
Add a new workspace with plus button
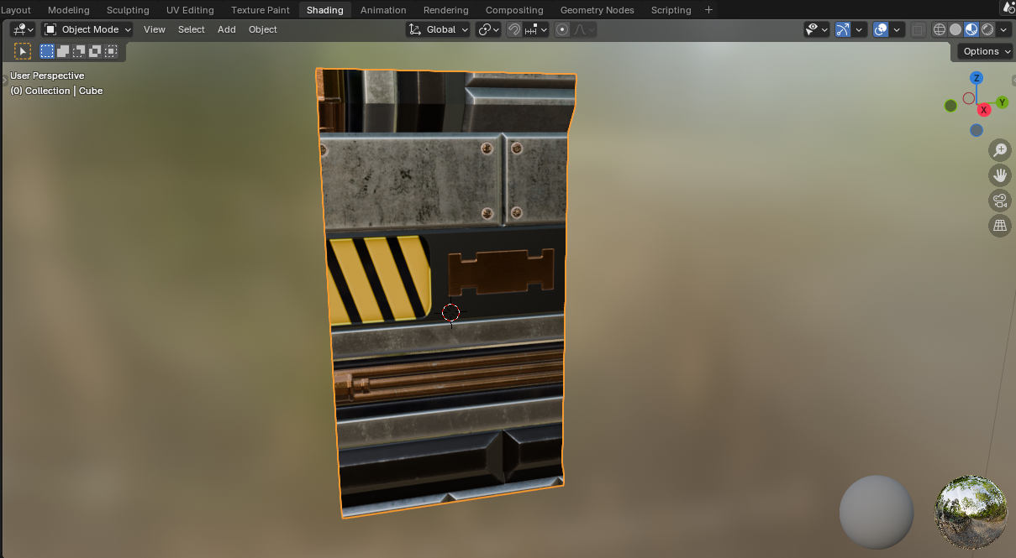click(x=708, y=10)
